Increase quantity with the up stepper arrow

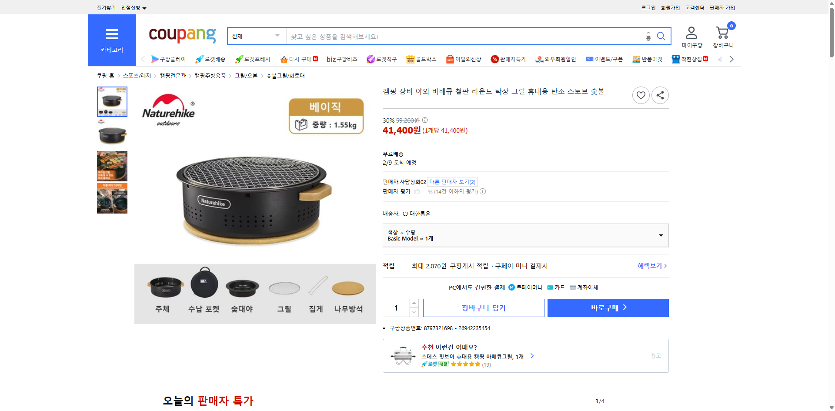pos(413,303)
